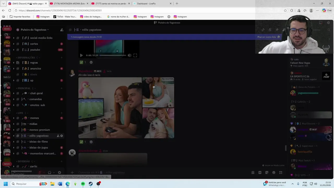
Task: Open Edge settings and more menu
Action: pyautogui.click(x=317, y=10)
